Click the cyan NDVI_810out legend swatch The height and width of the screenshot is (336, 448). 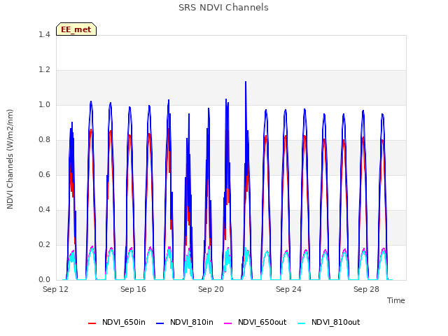pos(302,323)
